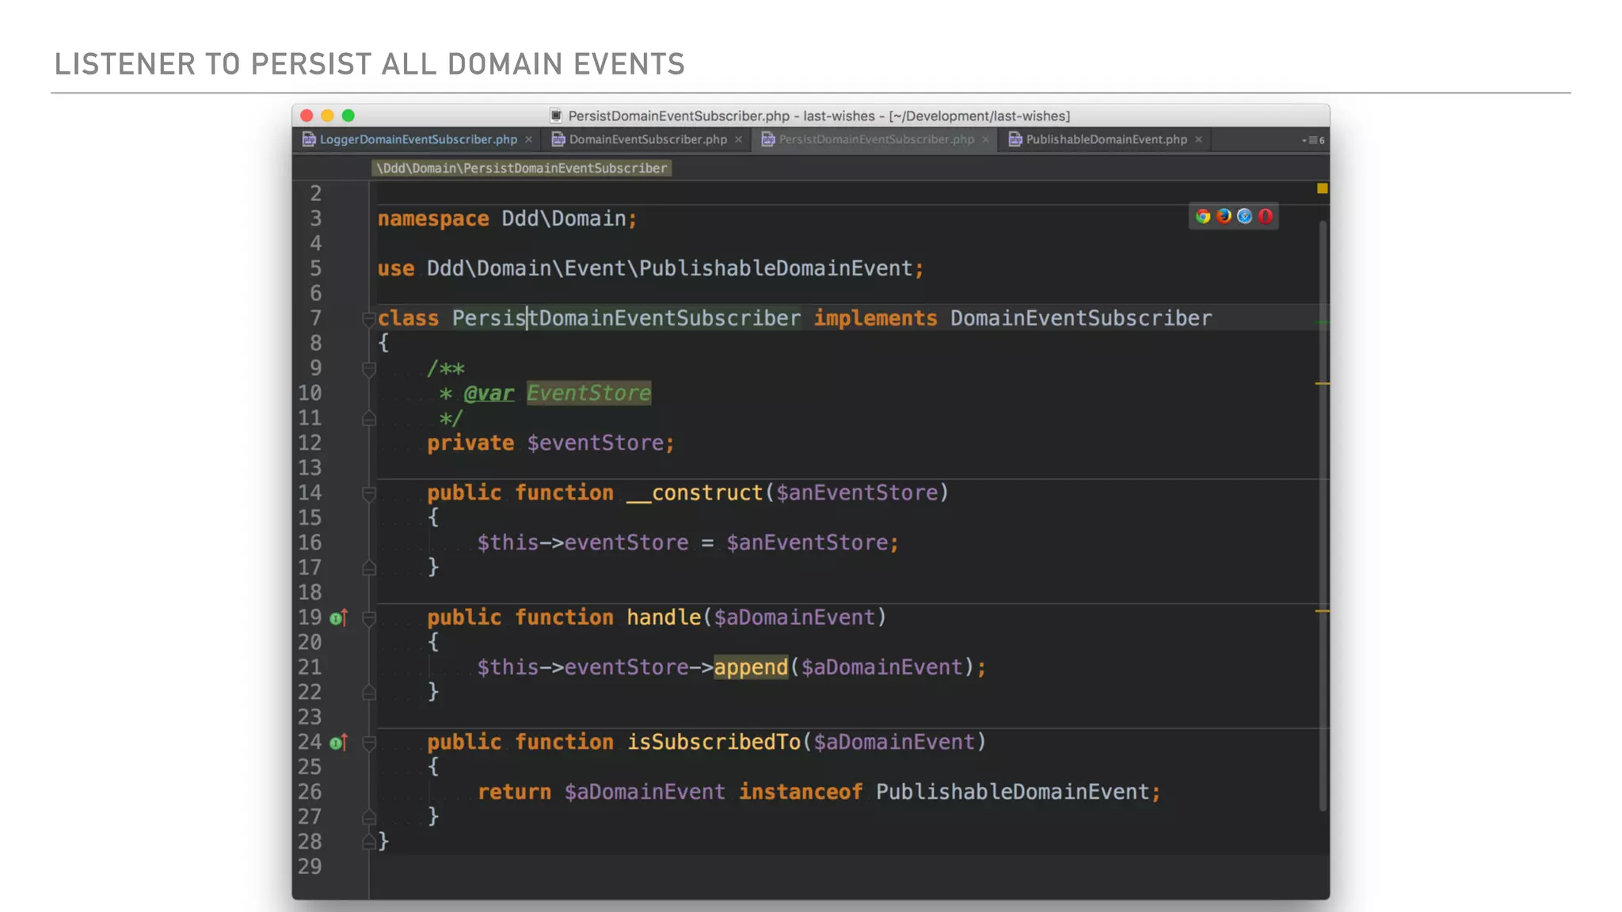1622x912 pixels.
Task: Close the DomainEventSubscriber.php tab
Action: [738, 139]
